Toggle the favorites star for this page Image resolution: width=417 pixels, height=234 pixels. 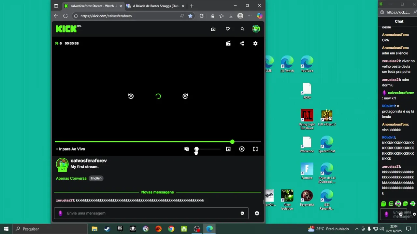(x=190, y=16)
